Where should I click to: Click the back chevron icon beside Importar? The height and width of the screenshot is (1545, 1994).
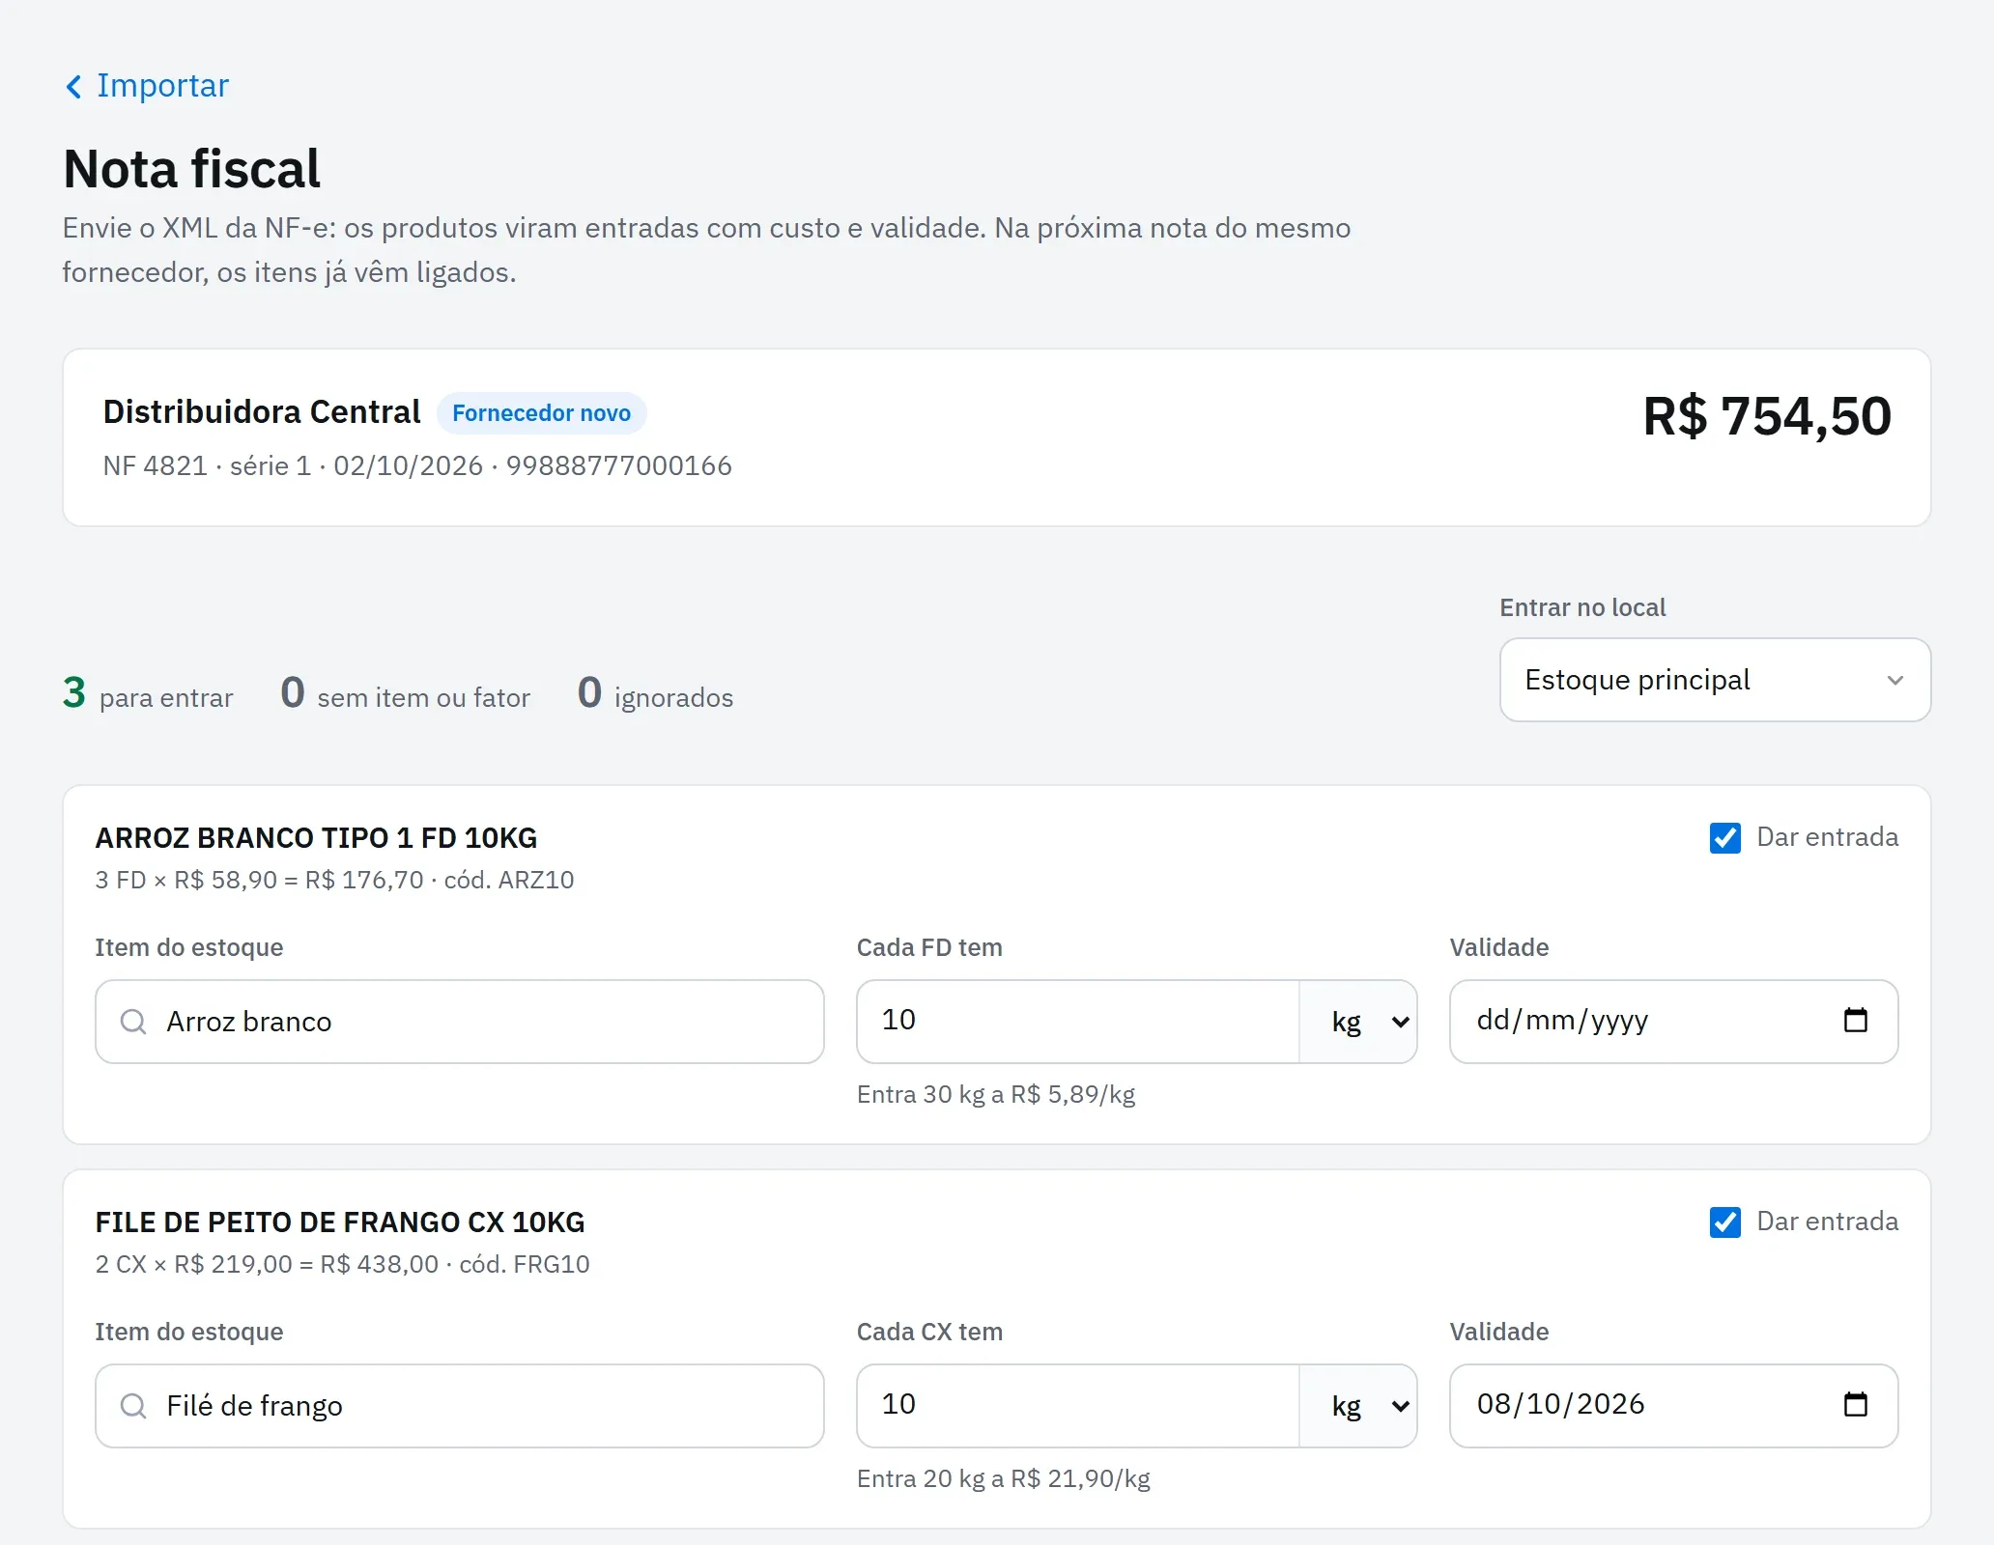click(73, 87)
